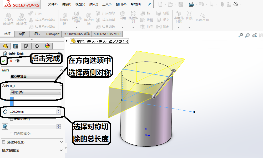Collapse the 从(F) section chevron
Viewport: 263px width, 158px height.
coord(61,70)
